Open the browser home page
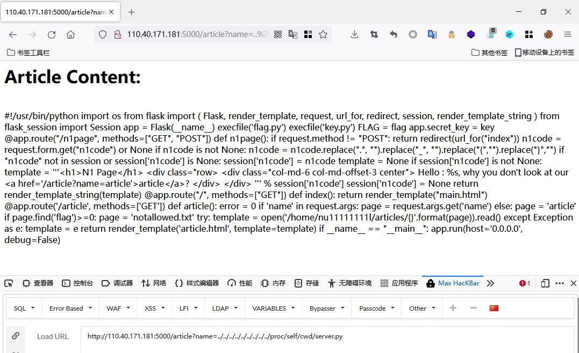 (x=70, y=35)
